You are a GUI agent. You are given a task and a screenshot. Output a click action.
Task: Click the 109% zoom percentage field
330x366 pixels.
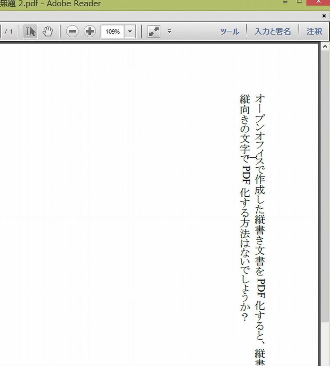pyautogui.click(x=112, y=31)
